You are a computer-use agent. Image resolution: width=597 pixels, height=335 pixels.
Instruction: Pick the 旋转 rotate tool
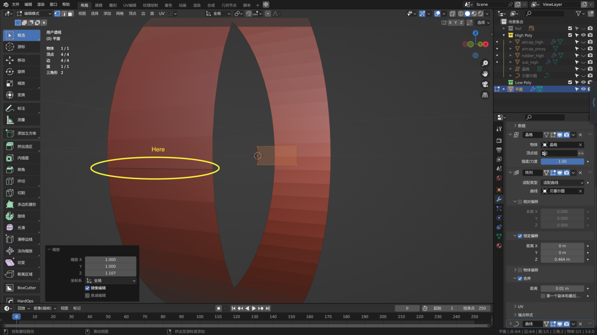pos(21,72)
